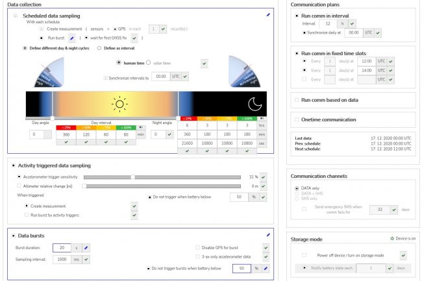The image size is (422, 281).
Task: Click pencil icon beside Run burst
Action: (72, 38)
